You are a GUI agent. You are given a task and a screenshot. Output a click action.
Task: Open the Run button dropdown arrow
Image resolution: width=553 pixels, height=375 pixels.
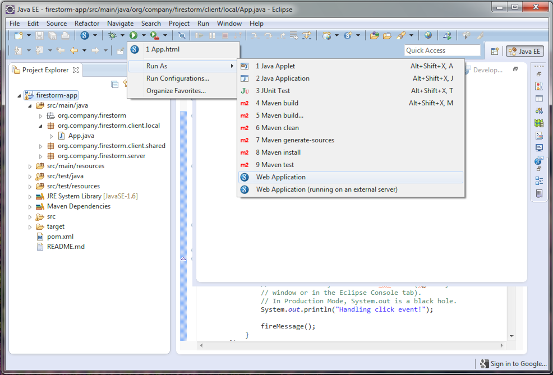[x=144, y=35]
